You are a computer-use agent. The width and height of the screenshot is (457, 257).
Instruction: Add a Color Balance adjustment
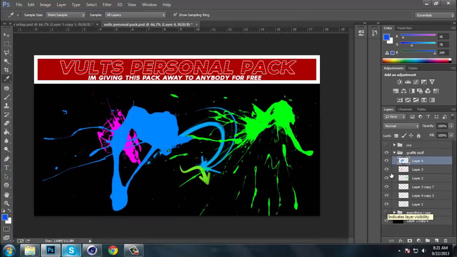[x=404, y=91]
